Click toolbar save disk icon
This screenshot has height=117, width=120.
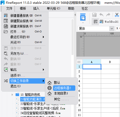point(94,15)
